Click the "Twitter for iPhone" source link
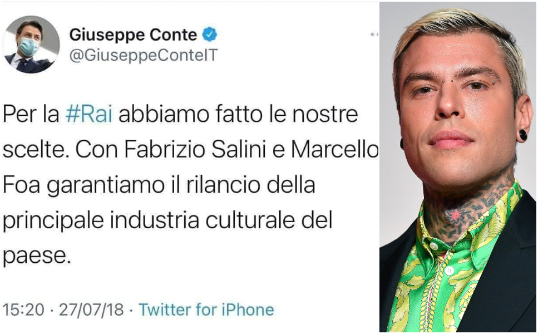538x334 pixels. pos(206,309)
